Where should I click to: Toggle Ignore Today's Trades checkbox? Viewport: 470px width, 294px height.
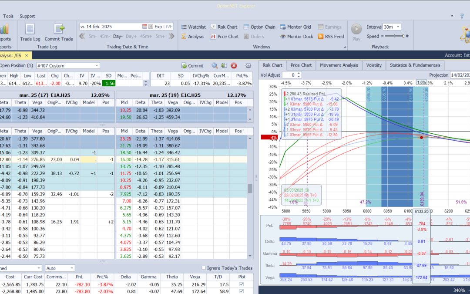click(x=204, y=268)
